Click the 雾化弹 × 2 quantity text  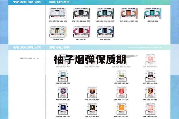point(29,58)
